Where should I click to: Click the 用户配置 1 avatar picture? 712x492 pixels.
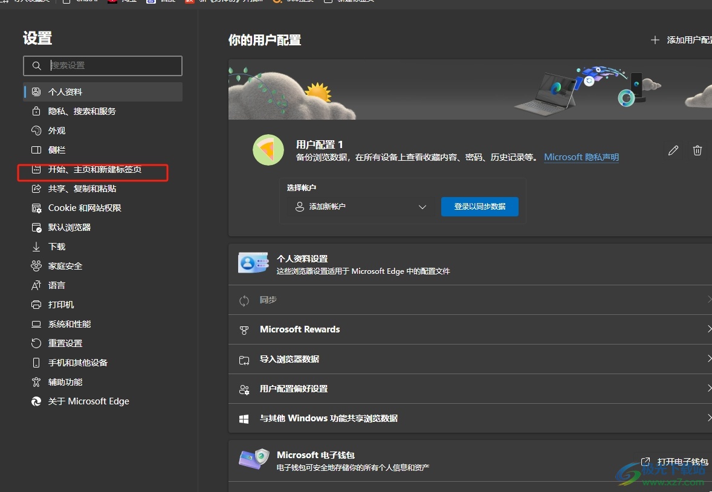point(268,150)
